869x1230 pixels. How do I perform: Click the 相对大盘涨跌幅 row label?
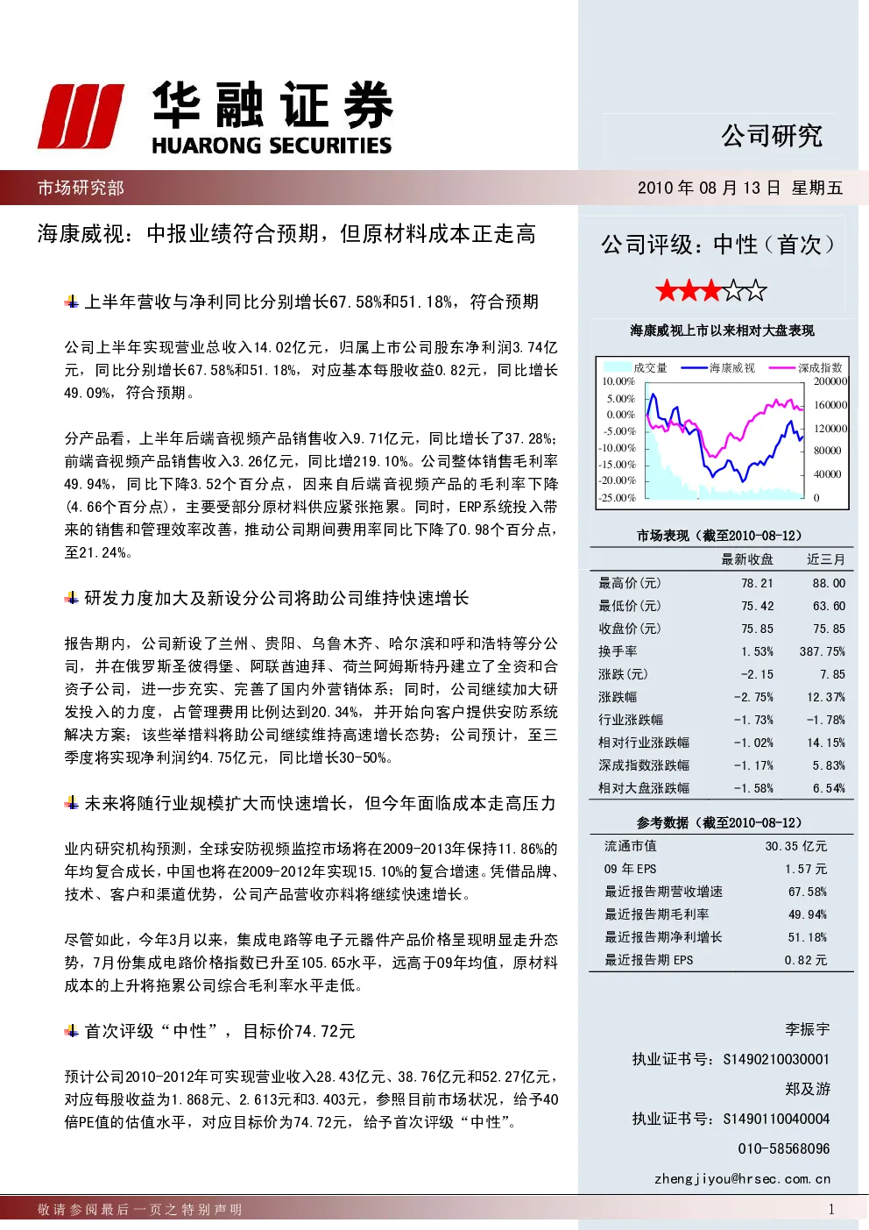644,788
